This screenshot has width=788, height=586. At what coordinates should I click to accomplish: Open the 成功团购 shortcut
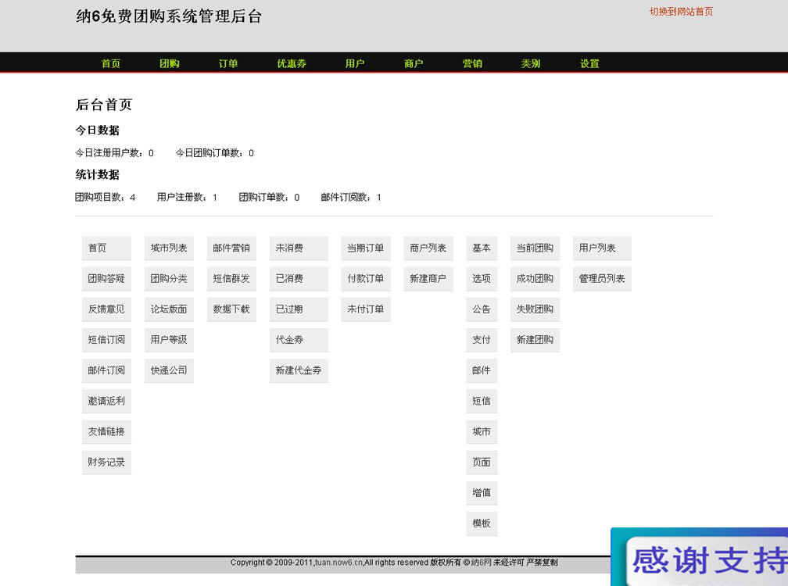[535, 279]
